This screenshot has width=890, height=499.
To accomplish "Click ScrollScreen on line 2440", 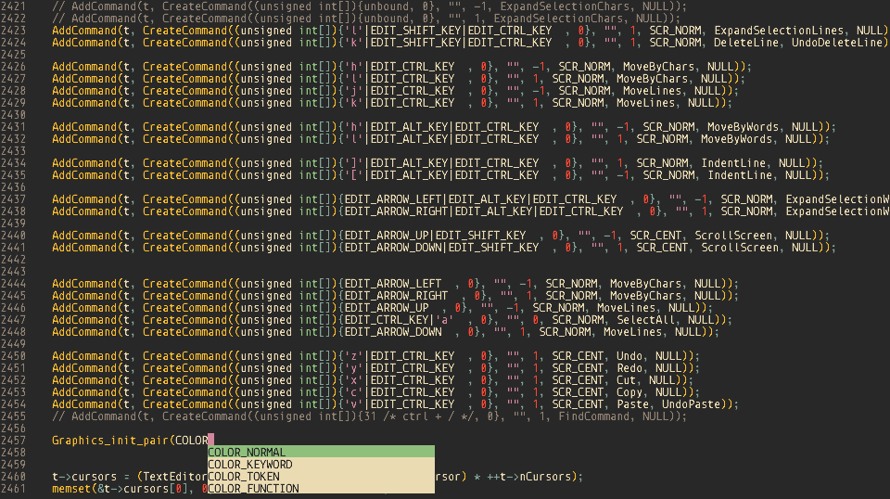I will [733, 235].
